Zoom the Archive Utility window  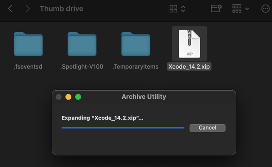78,97
